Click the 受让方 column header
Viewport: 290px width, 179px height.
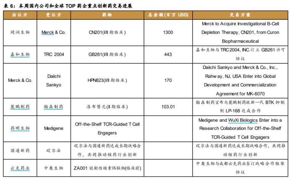pyautogui.click(x=54, y=15)
